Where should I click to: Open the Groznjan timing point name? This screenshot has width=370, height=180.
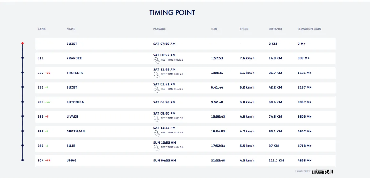click(x=76, y=131)
